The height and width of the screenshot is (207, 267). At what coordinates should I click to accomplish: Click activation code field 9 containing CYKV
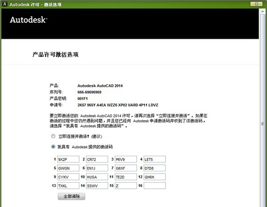pos(68,177)
